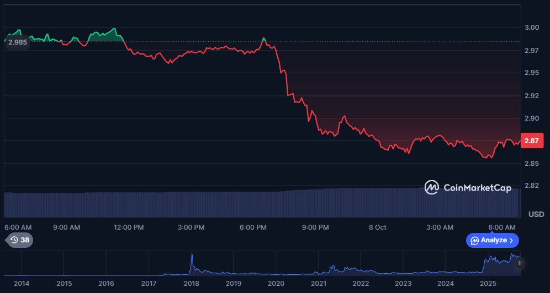
Task: Select 2018 on the history timeline
Action: click(x=191, y=283)
